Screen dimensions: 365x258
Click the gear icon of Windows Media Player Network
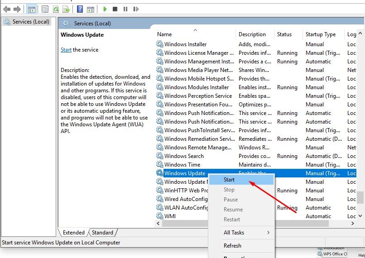(x=160, y=70)
